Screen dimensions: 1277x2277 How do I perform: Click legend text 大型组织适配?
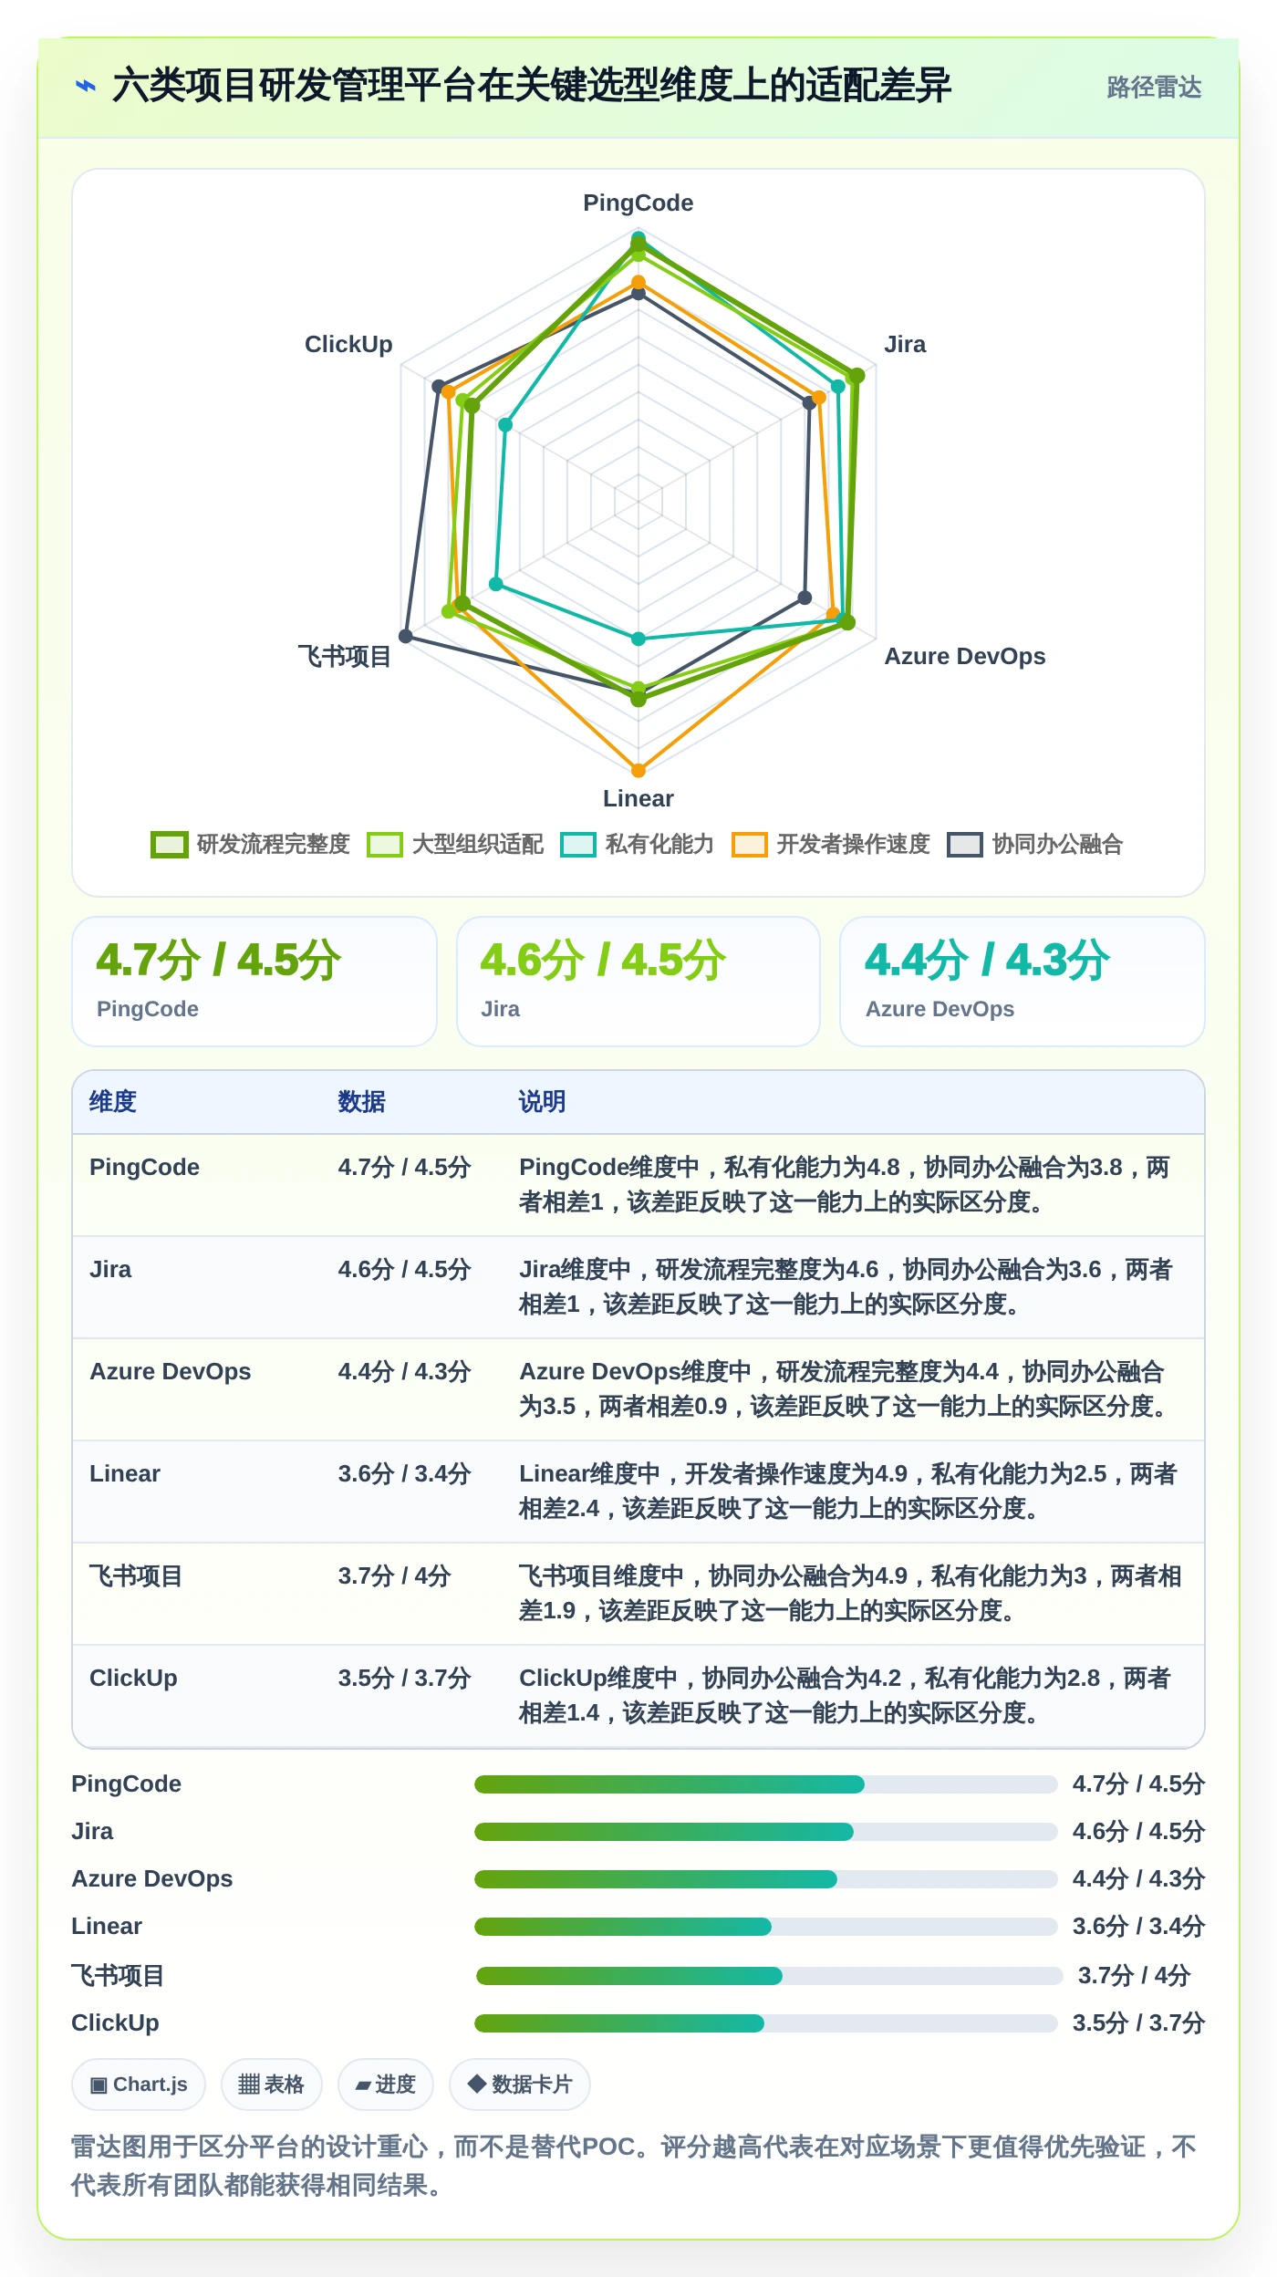[x=477, y=845]
